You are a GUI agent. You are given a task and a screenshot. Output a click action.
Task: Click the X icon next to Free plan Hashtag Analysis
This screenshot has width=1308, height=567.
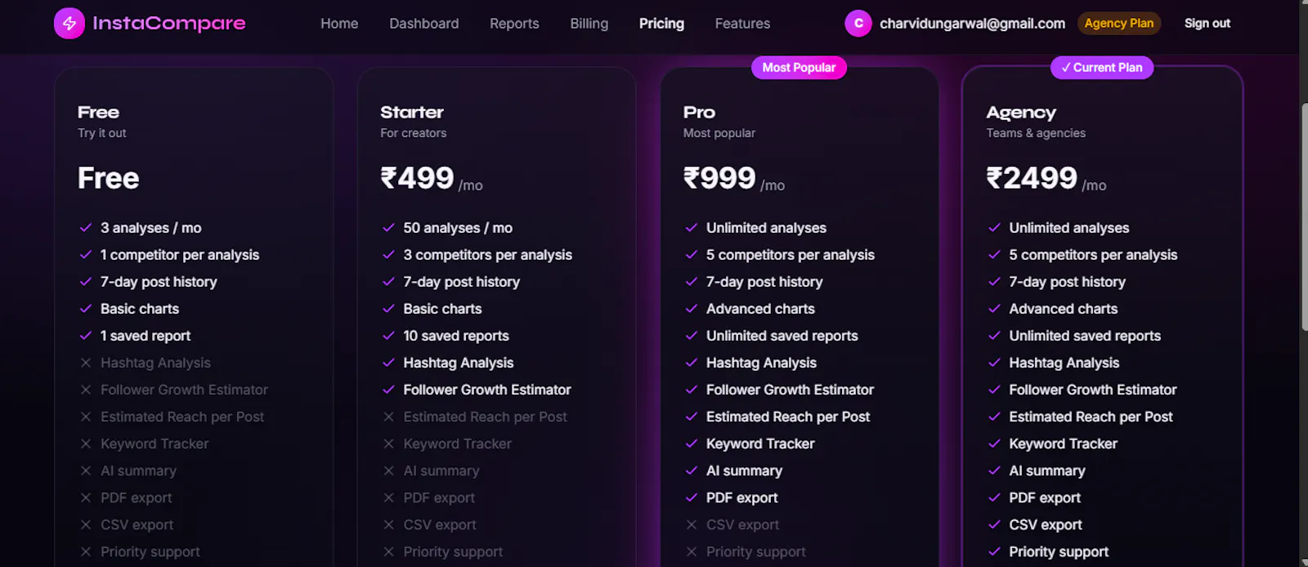(85, 363)
